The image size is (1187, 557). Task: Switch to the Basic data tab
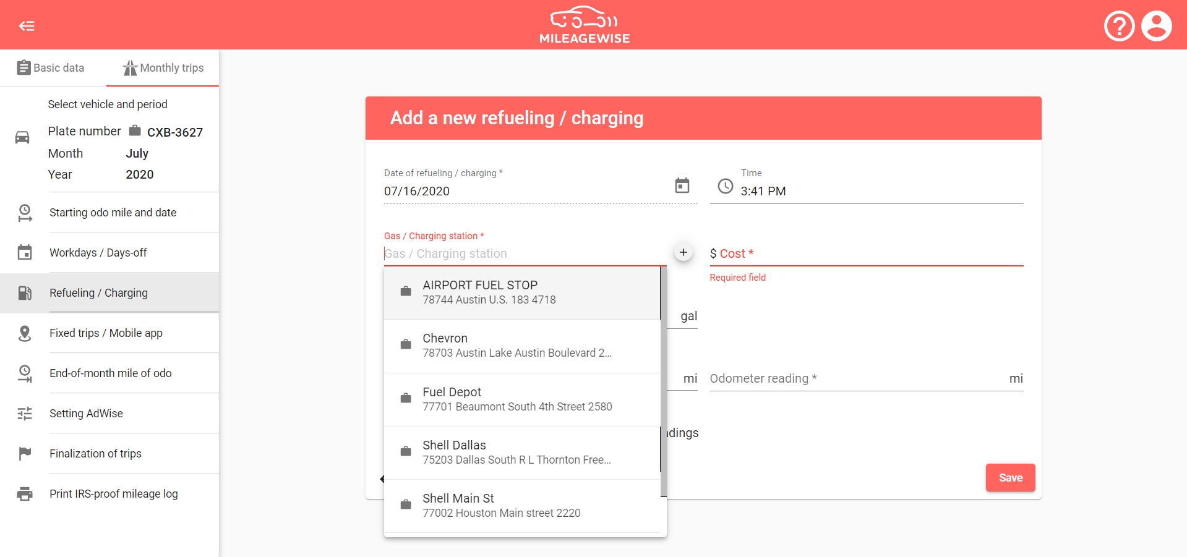click(x=50, y=67)
